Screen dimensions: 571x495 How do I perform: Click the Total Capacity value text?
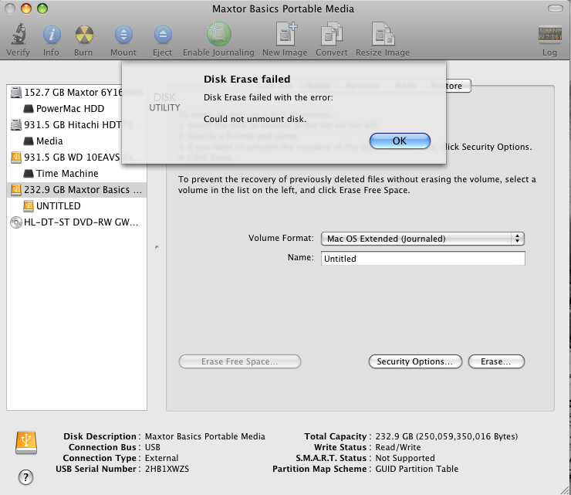click(x=447, y=436)
